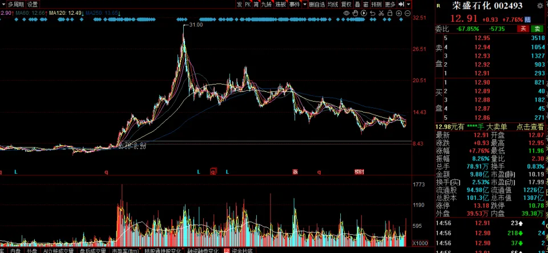Click the green 卖 sell button
The width and height of the screenshot is (548, 253).
click(537, 28)
